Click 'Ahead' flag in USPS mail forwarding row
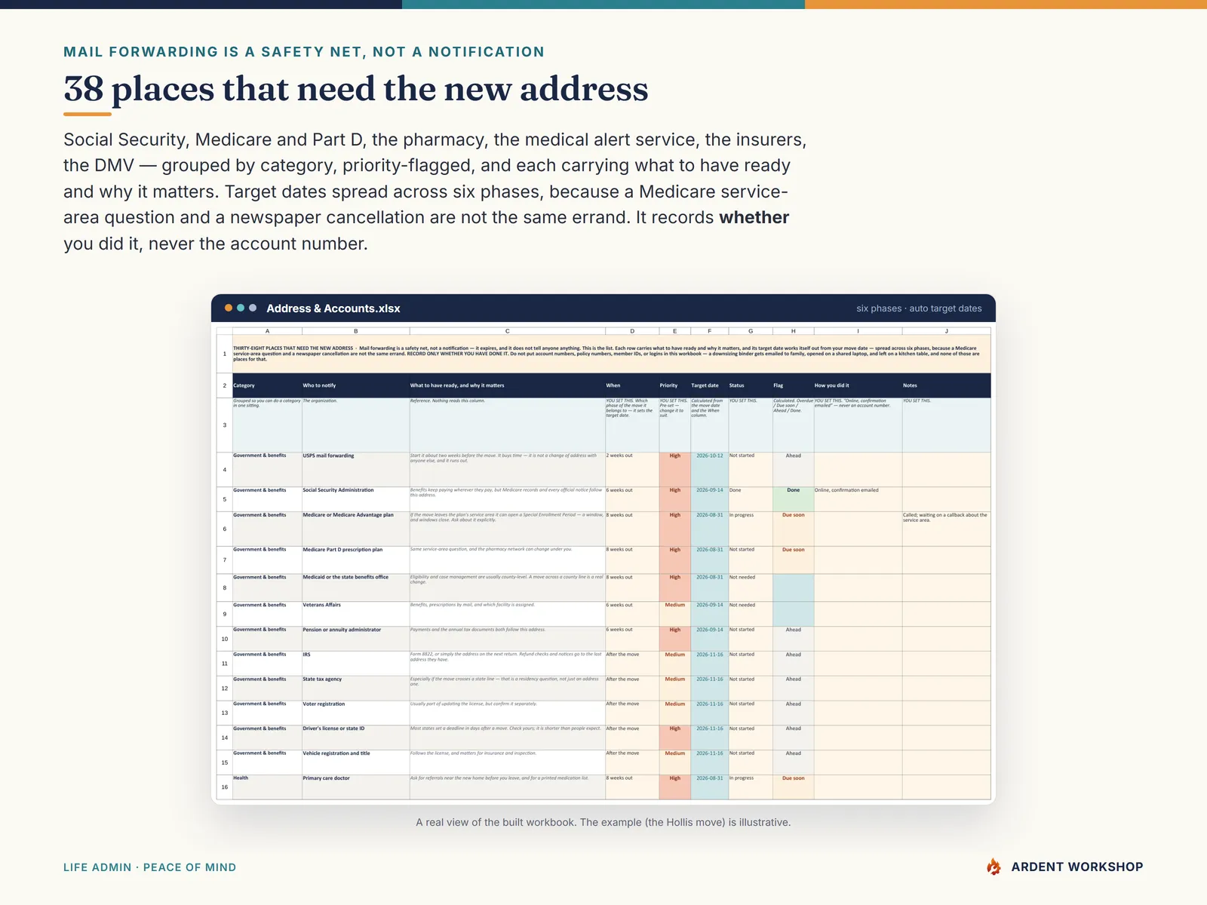Image resolution: width=1207 pixels, height=905 pixels. tap(794, 470)
